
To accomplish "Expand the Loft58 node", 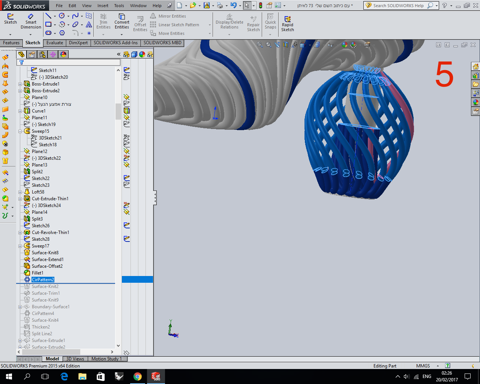I will 20,192.
